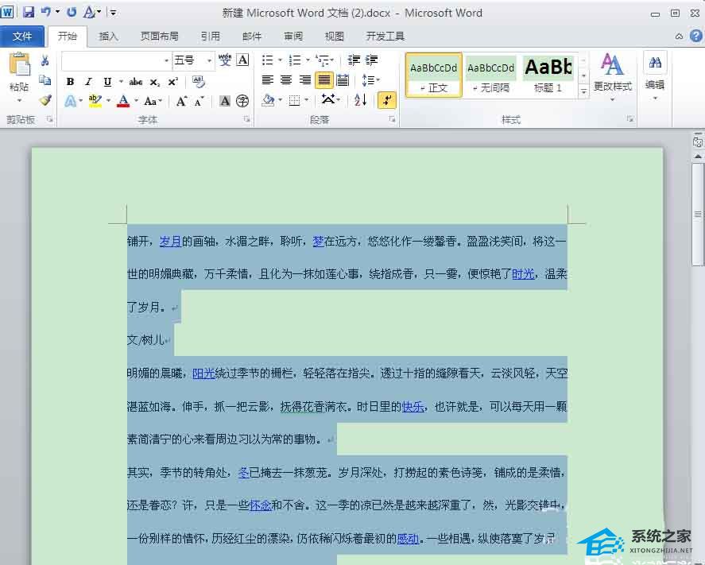Click the Text Effects glowing A icon
Viewport: 705px width, 565px height.
pos(70,101)
